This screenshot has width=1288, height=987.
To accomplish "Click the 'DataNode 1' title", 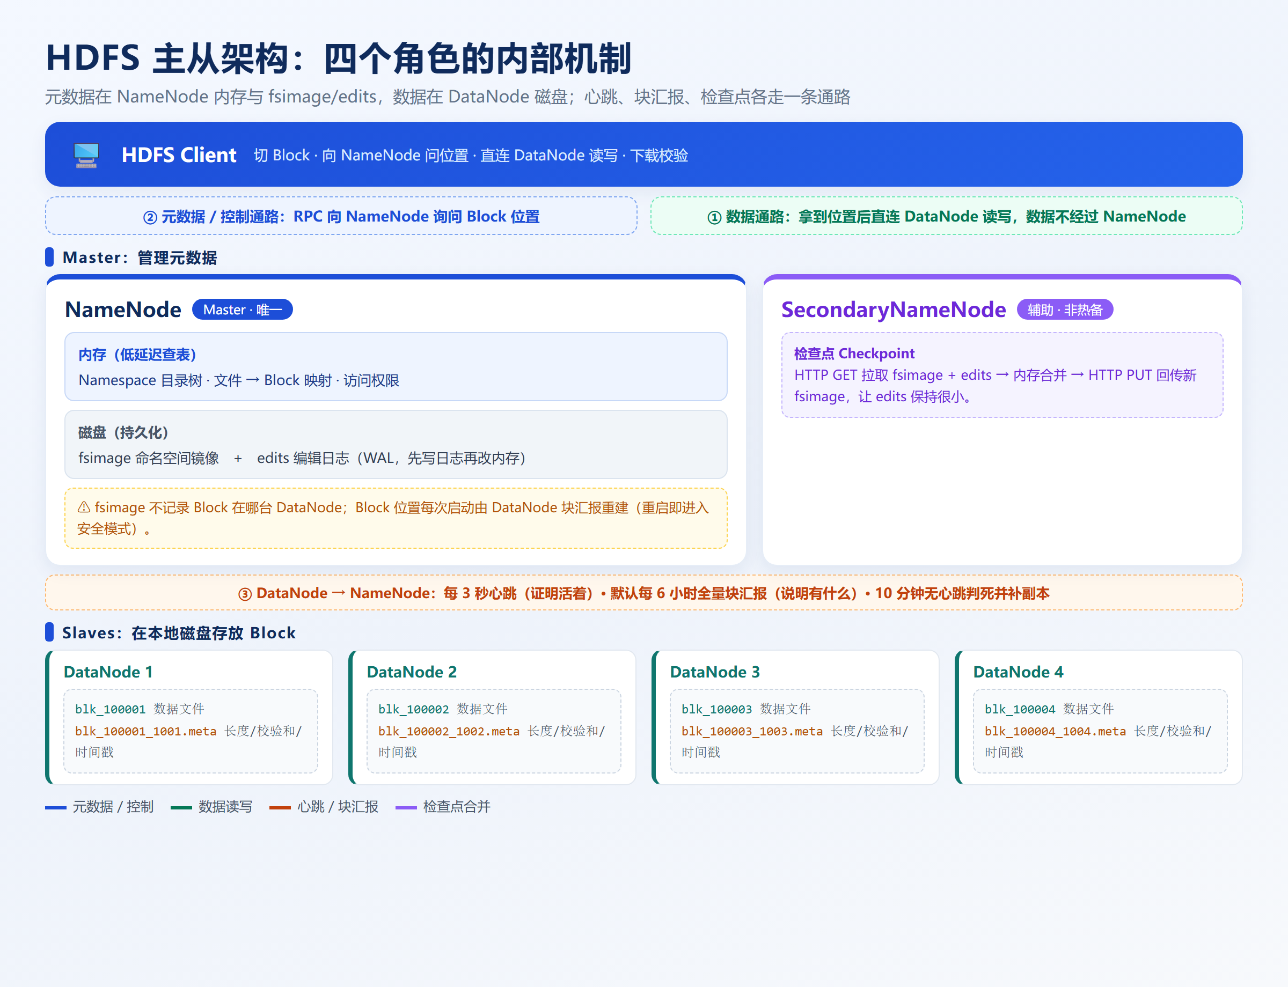I will pyautogui.click(x=108, y=672).
